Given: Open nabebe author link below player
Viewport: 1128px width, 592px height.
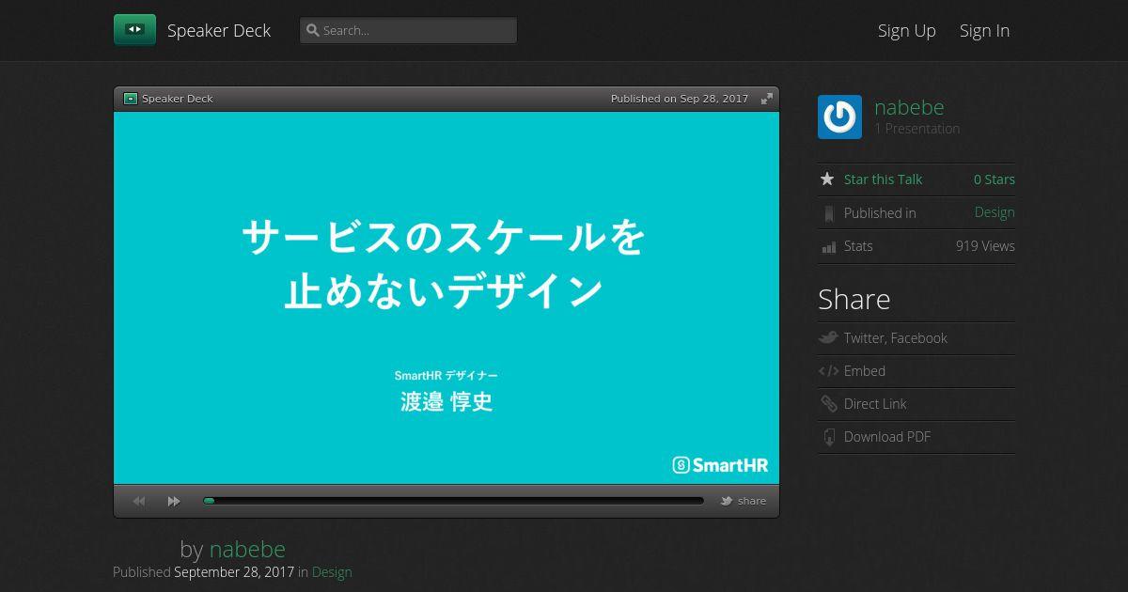Looking at the screenshot, I should [x=247, y=549].
